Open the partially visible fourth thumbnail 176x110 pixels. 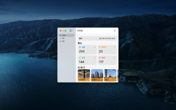click(118, 75)
